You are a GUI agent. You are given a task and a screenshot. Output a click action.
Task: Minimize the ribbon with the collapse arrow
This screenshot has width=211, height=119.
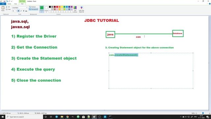click(207, 4)
